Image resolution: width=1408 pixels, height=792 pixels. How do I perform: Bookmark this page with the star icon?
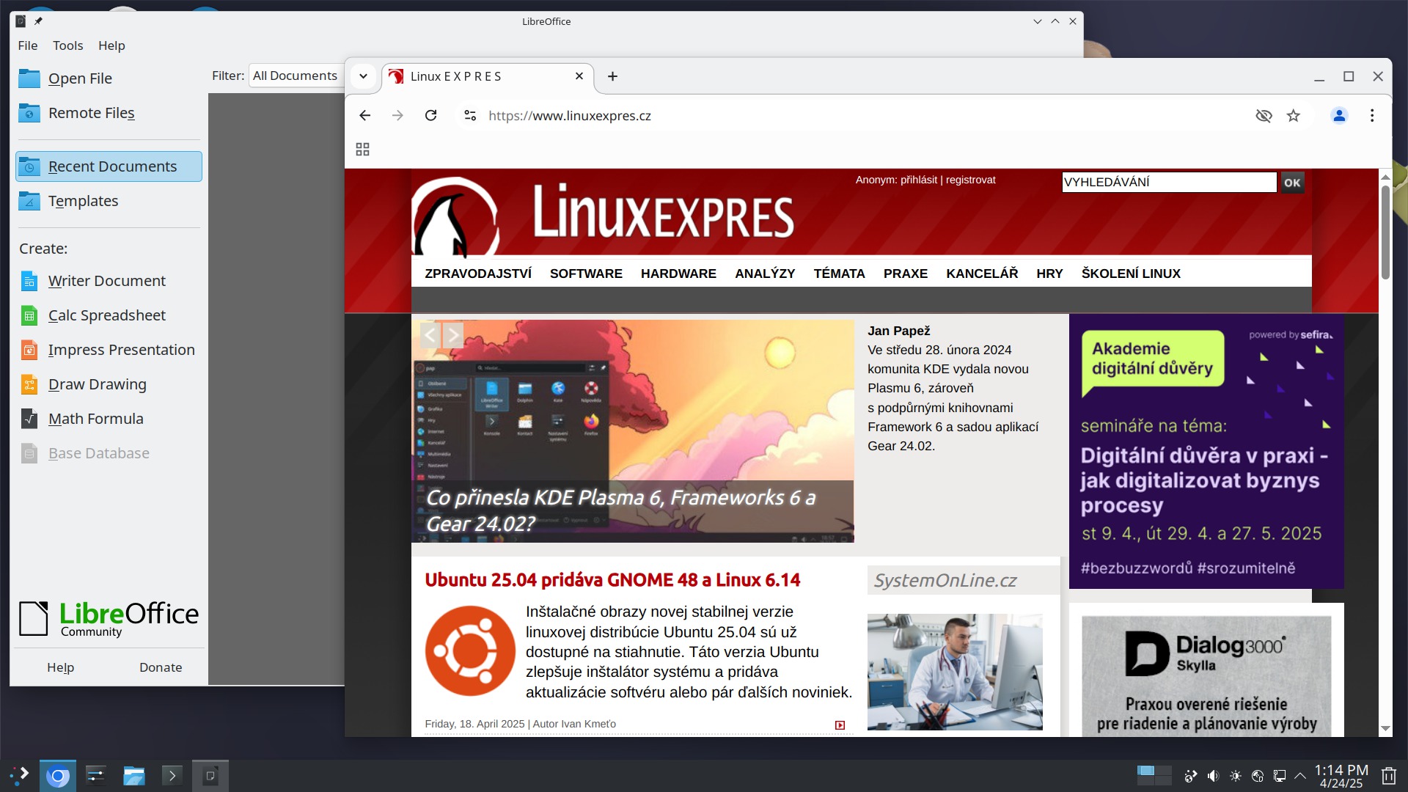point(1294,116)
